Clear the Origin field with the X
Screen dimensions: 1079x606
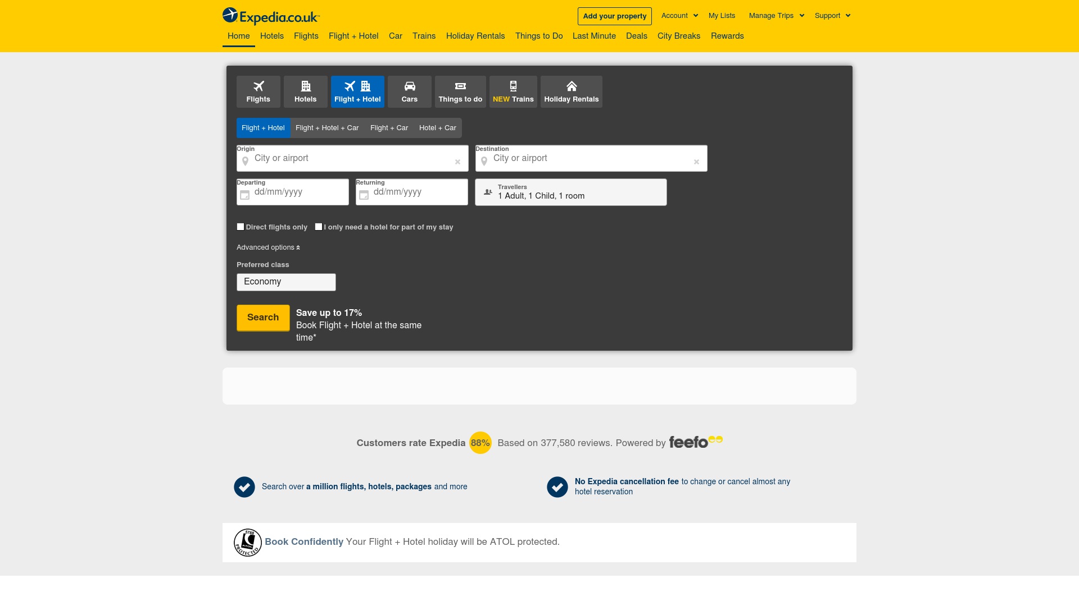(457, 162)
